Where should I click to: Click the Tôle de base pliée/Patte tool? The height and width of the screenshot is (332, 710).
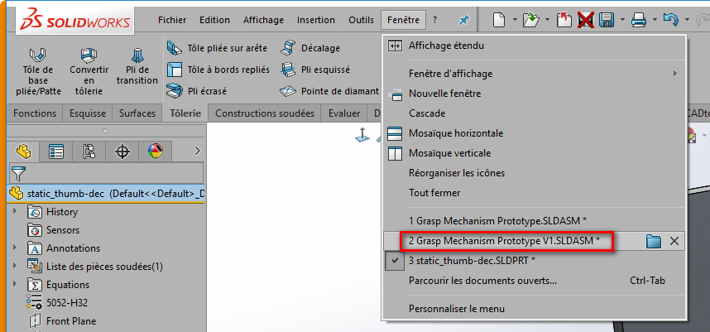[38, 70]
